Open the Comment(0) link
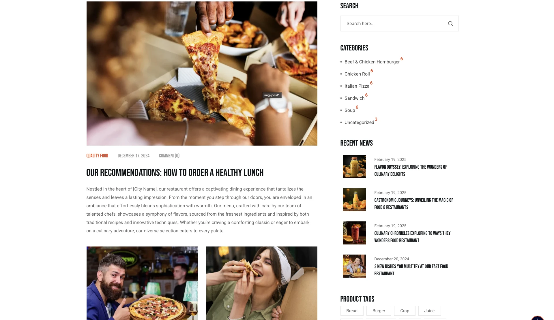 (169, 156)
